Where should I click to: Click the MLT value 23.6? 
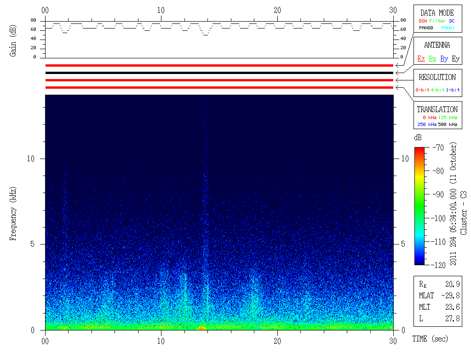(x=453, y=307)
